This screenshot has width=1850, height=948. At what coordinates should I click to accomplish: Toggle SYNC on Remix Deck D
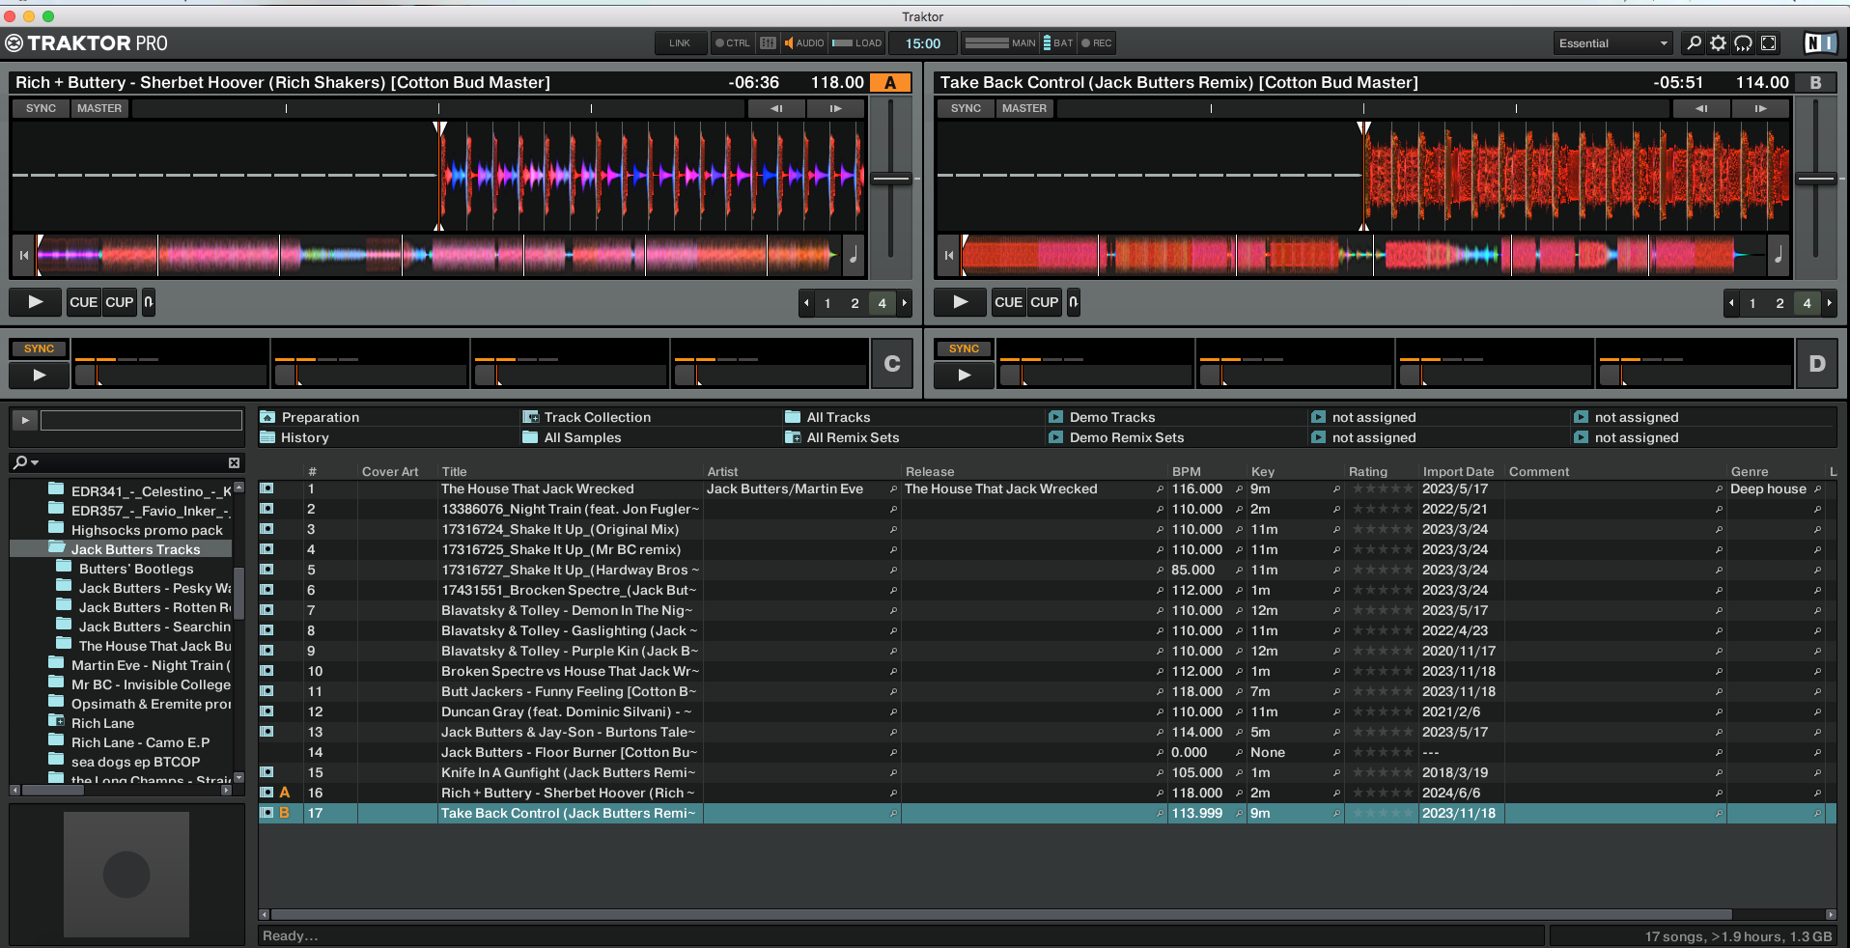point(964,349)
